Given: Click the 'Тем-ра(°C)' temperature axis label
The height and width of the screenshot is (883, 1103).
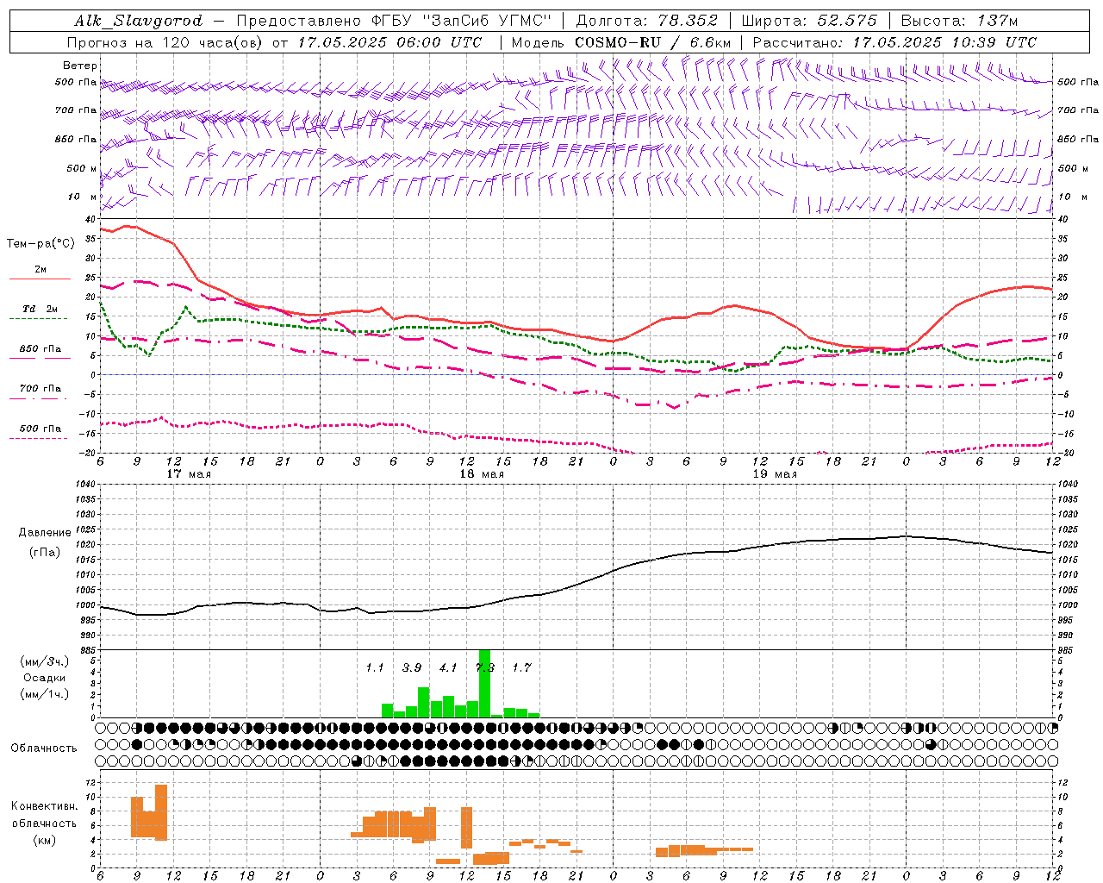Looking at the screenshot, I should (x=41, y=244).
